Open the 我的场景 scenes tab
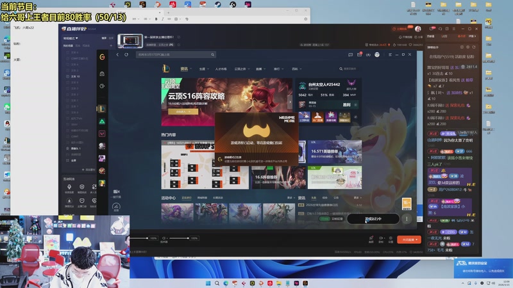 pos(68,45)
